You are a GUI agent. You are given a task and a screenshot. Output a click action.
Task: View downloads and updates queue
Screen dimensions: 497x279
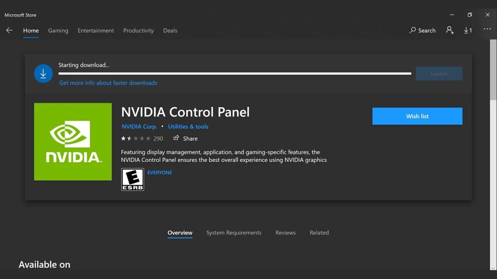click(x=468, y=30)
